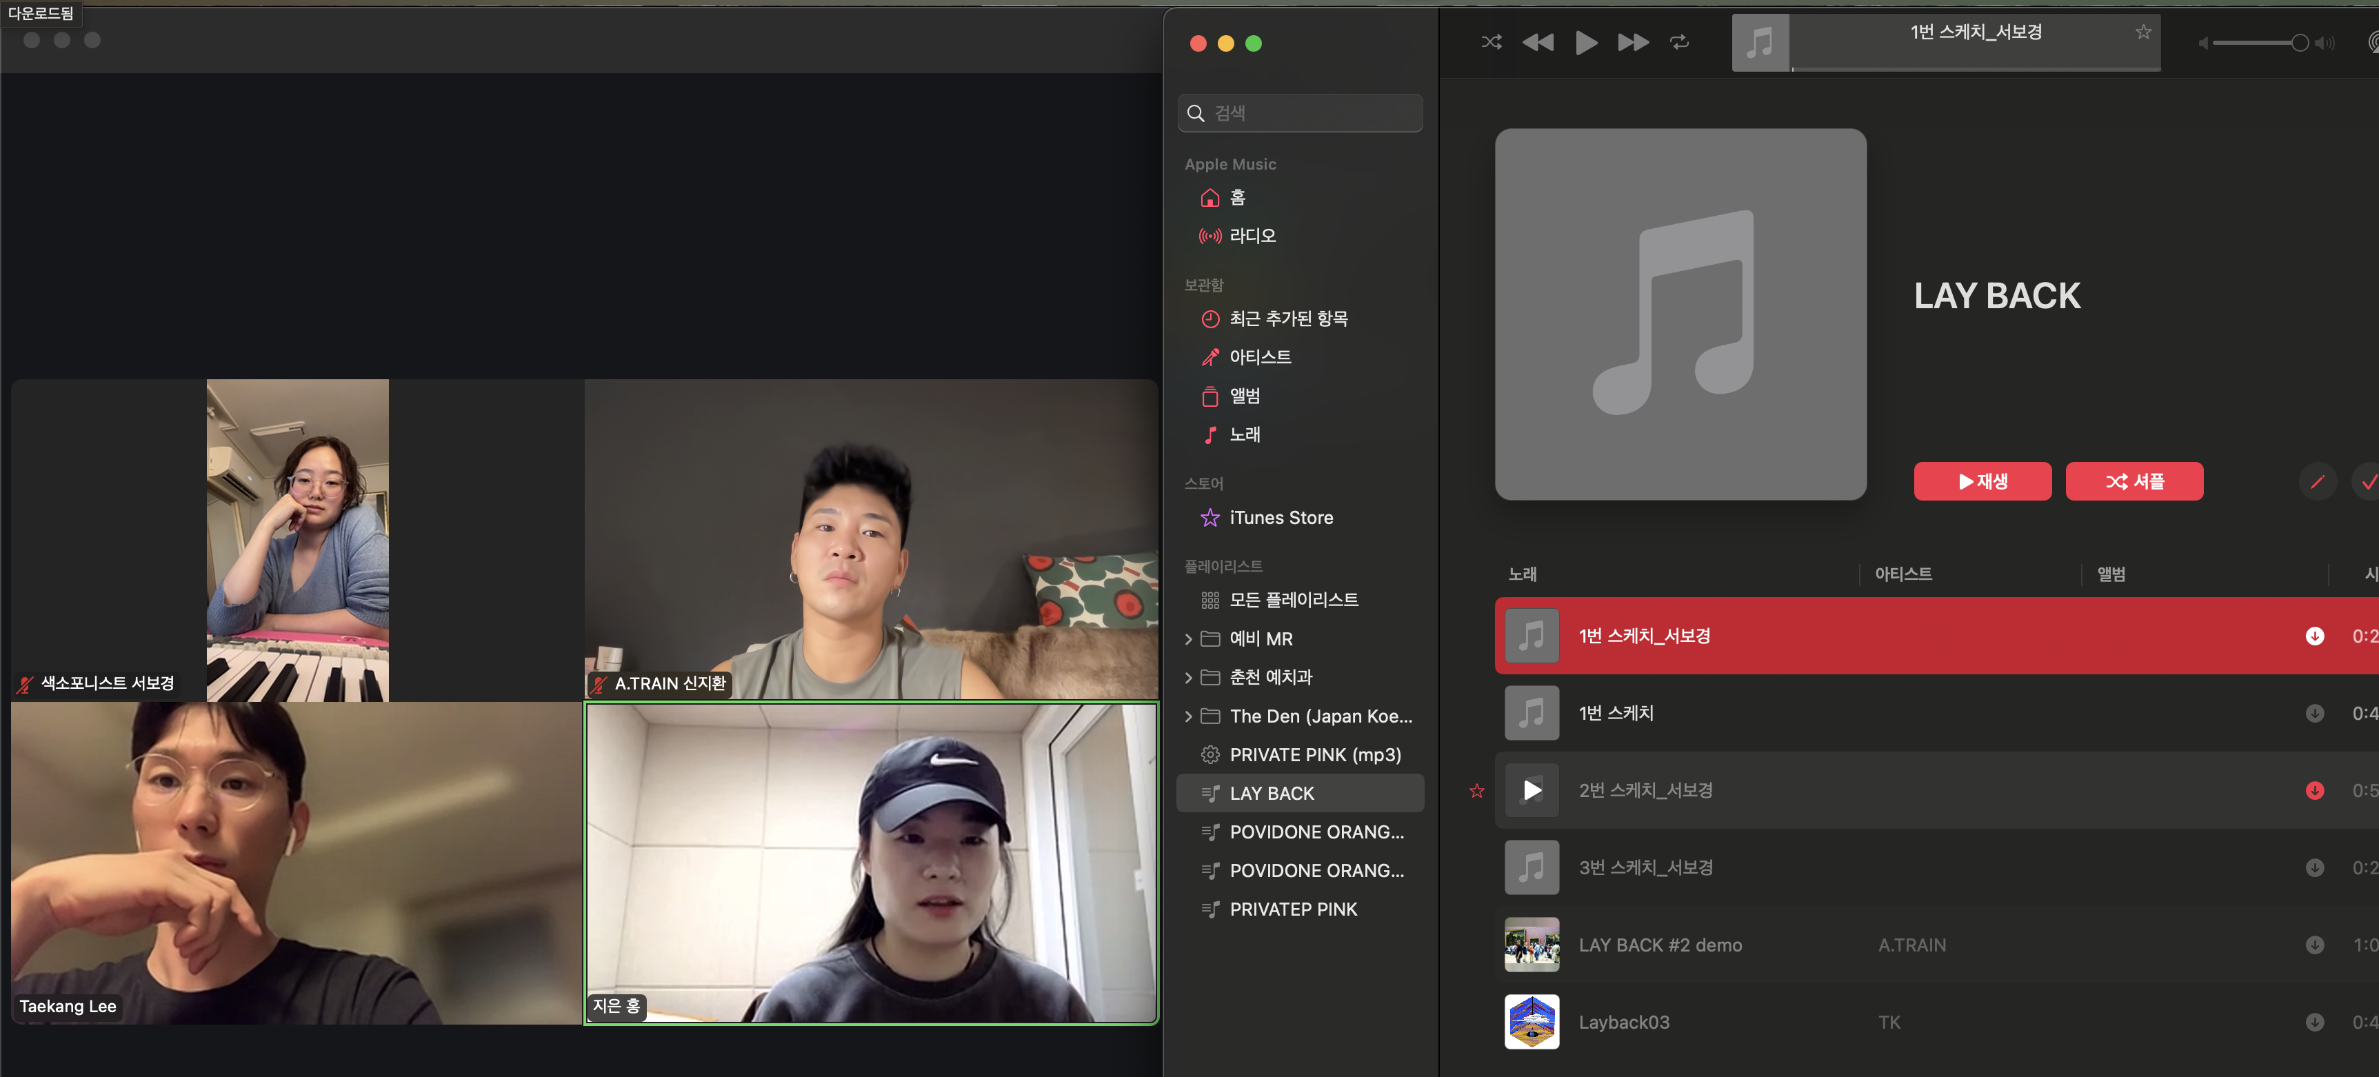Click the loud-volume speaker icon
The width and height of the screenshot is (2379, 1077).
[x=2324, y=43]
